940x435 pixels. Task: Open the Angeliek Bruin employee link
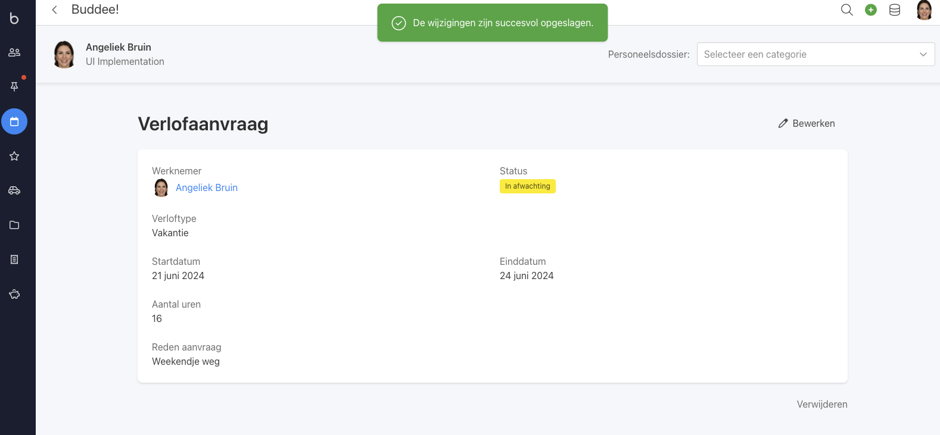click(207, 187)
